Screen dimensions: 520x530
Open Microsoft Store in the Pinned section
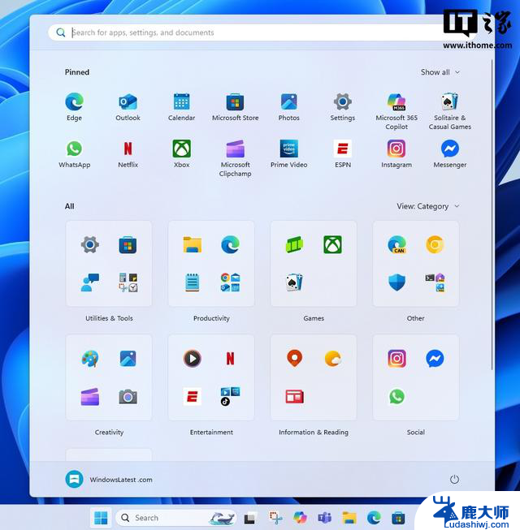point(235,107)
